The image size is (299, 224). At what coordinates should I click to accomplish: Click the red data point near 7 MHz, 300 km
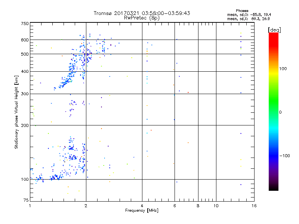pos(188,93)
